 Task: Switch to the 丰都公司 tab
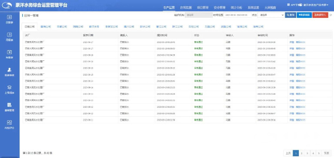tap(62, 27)
